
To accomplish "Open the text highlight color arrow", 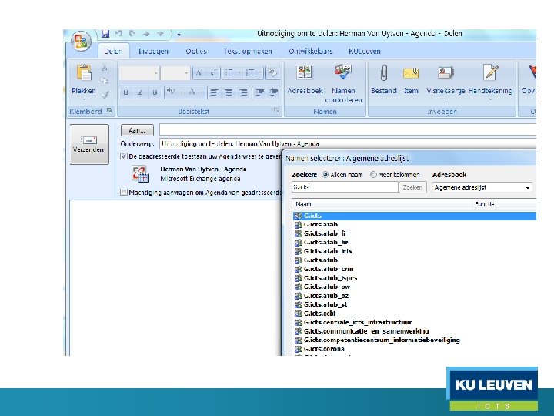I will coord(182,92).
